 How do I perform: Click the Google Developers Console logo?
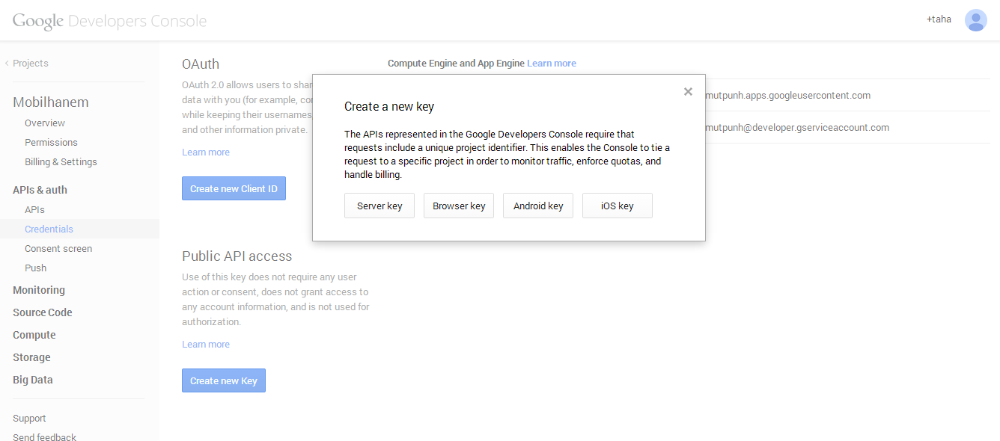(x=109, y=21)
